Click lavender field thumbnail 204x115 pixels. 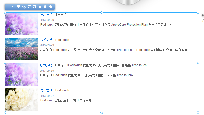click(x=21, y=49)
